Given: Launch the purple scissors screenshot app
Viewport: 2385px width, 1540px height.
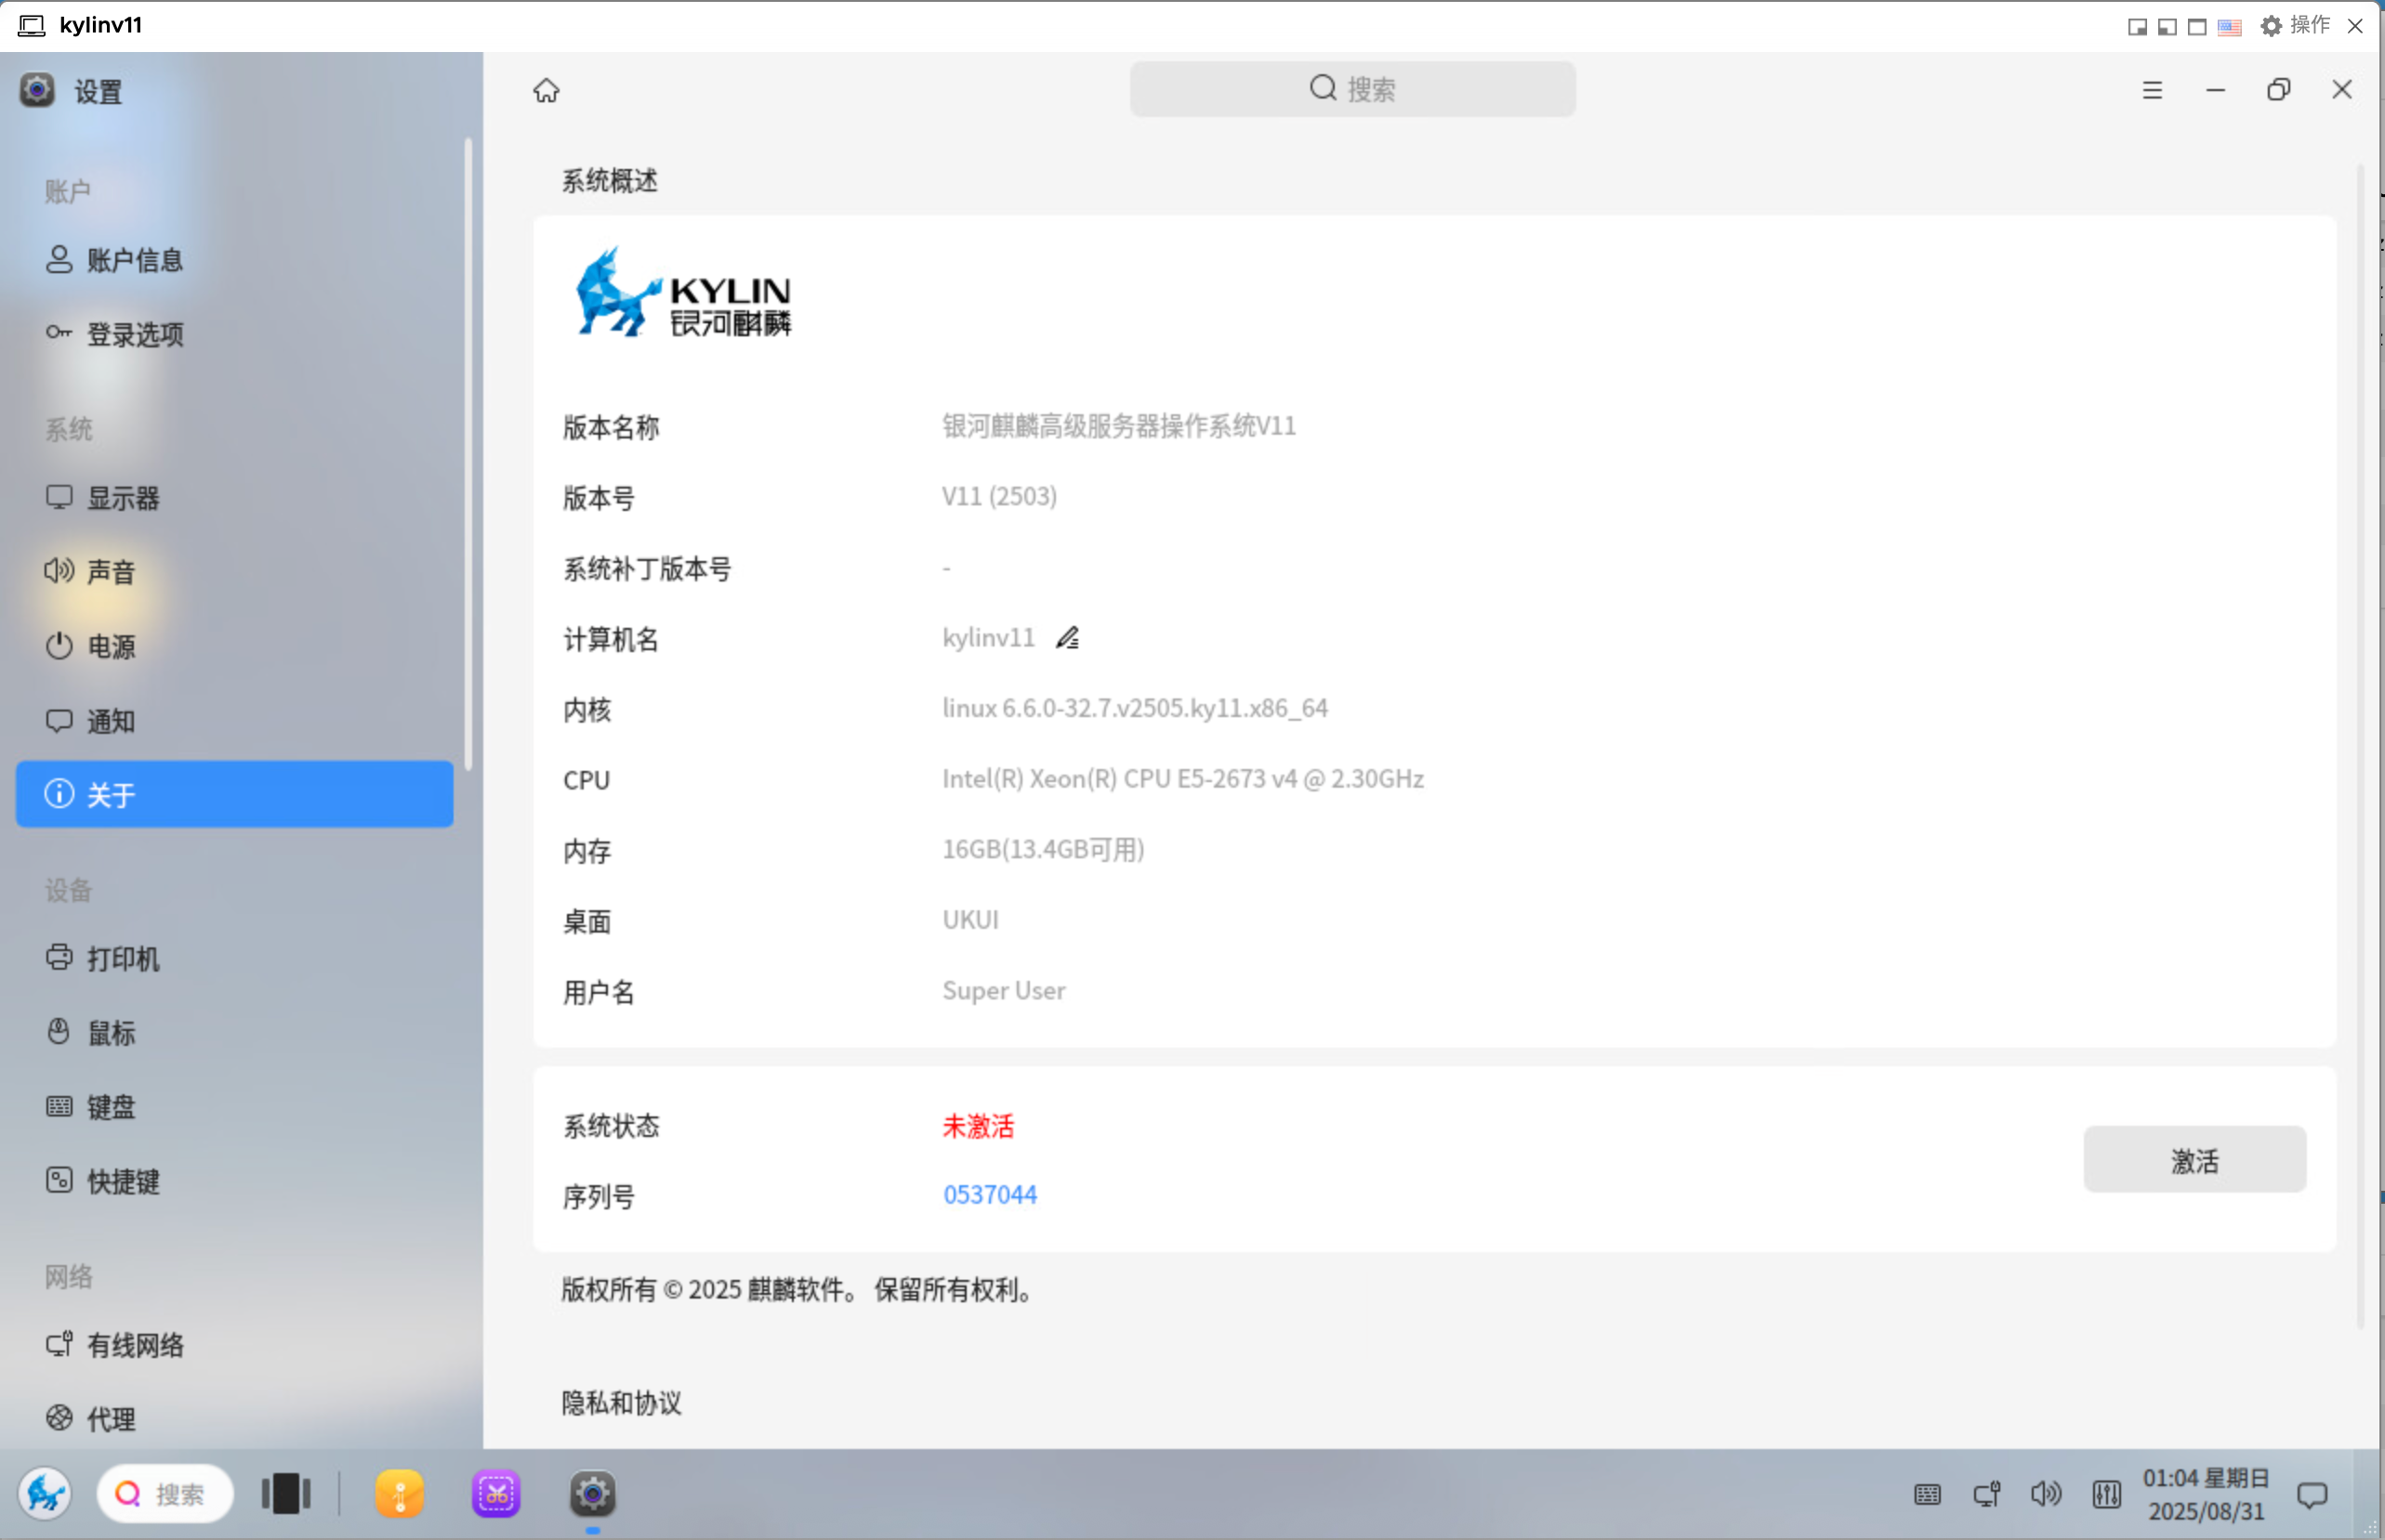Looking at the screenshot, I should (x=496, y=1494).
